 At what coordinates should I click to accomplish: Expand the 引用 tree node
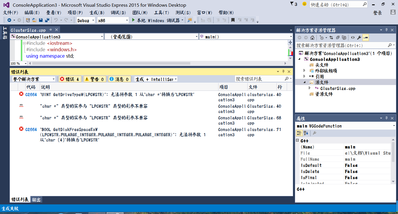click(304, 77)
